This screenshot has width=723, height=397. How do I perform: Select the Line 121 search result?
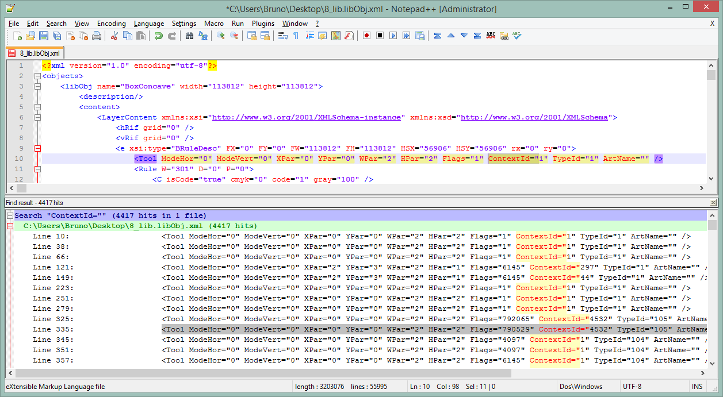point(357,267)
